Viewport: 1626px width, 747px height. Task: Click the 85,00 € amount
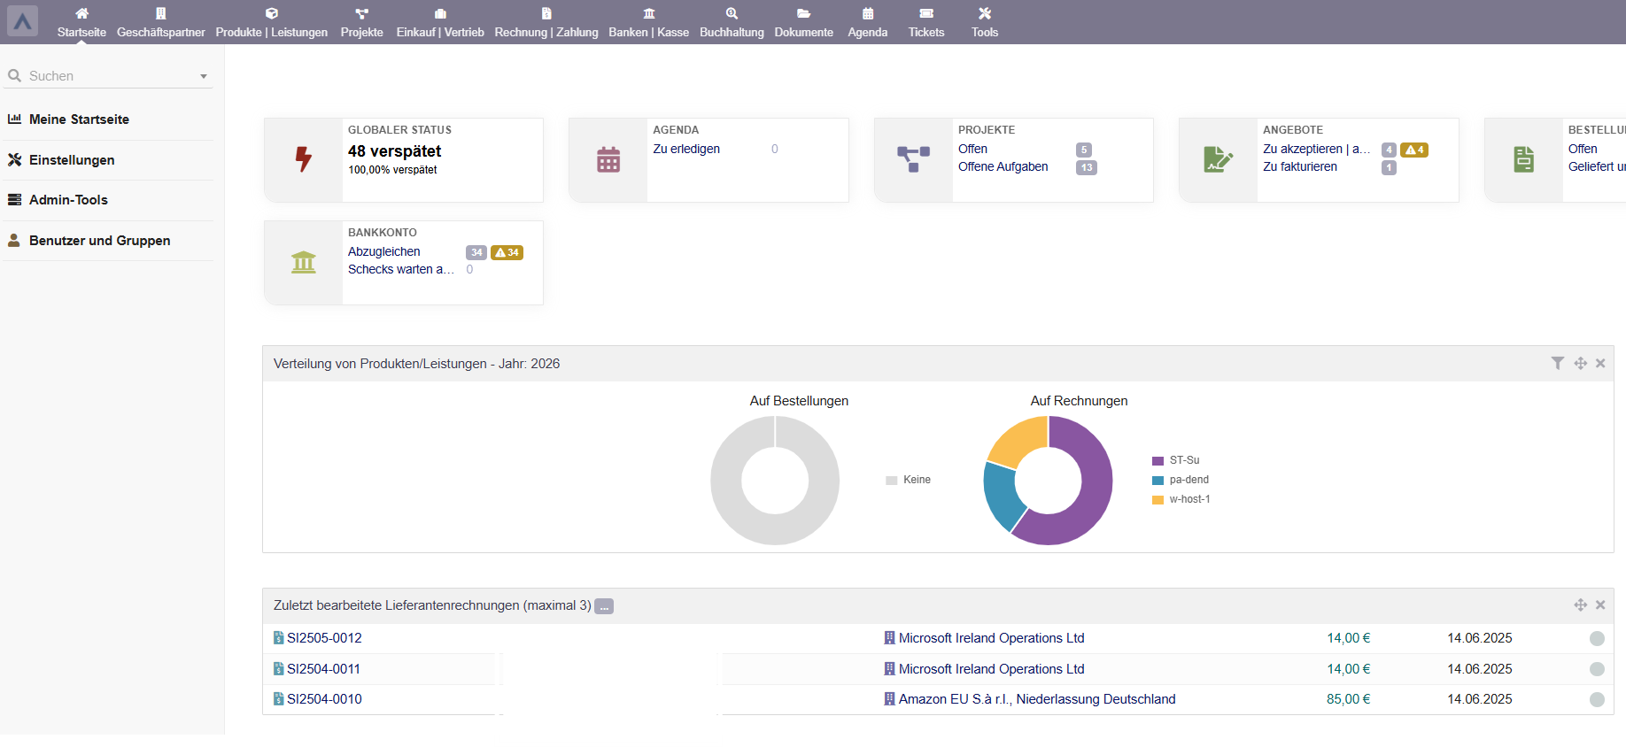pos(1348,699)
